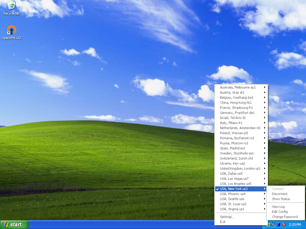Choose Show Status in the submenu
The height and width of the screenshot is (229, 306).
(286, 199)
